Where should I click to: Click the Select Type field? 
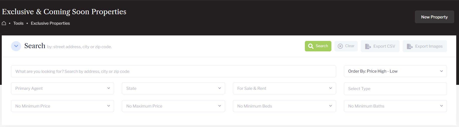[x=395, y=89]
